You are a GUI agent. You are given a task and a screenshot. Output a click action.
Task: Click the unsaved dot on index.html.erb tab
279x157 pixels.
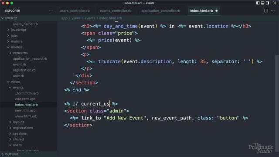[x=217, y=10]
